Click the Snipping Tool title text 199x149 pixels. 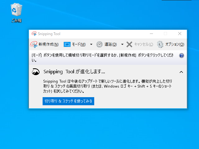pyautogui.click(x=49, y=34)
